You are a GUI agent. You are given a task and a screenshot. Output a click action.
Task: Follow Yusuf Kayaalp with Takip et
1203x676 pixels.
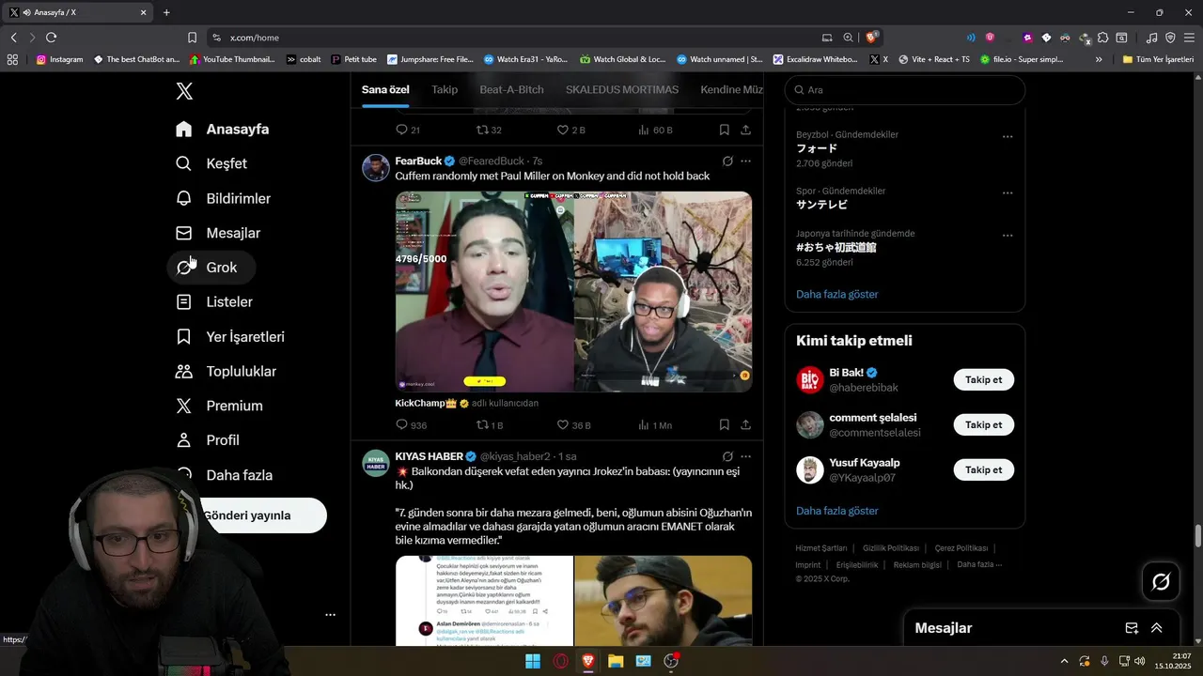983,469
